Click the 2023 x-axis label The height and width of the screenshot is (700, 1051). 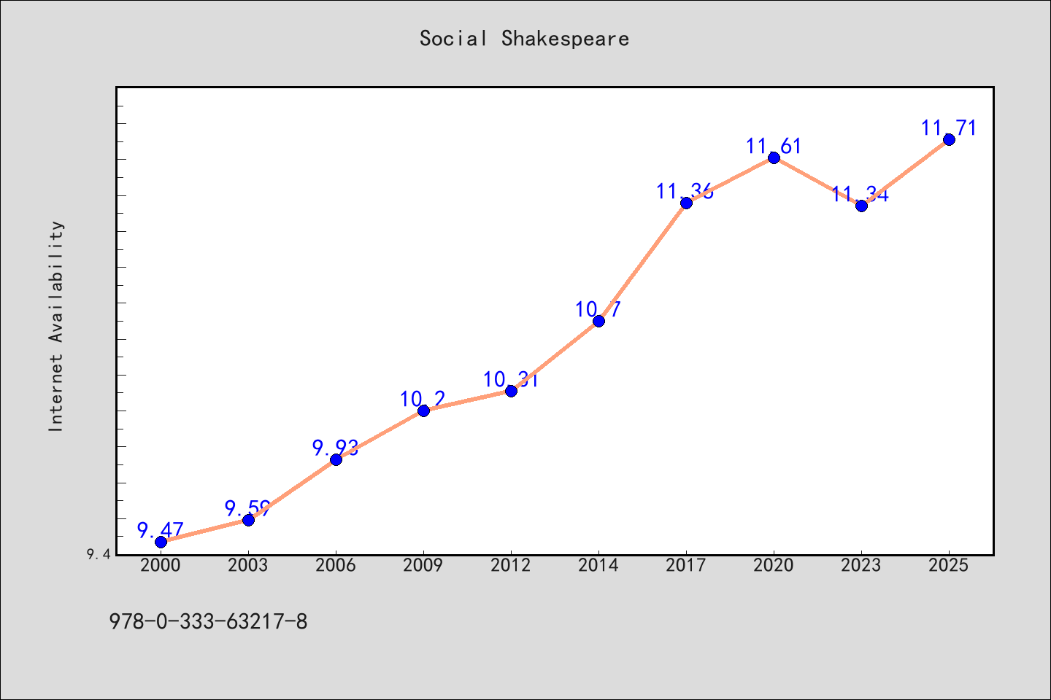click(x=861, y=566)
